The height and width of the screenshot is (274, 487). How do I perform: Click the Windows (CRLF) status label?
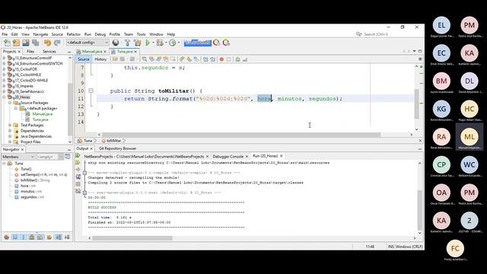click(409, 247)
